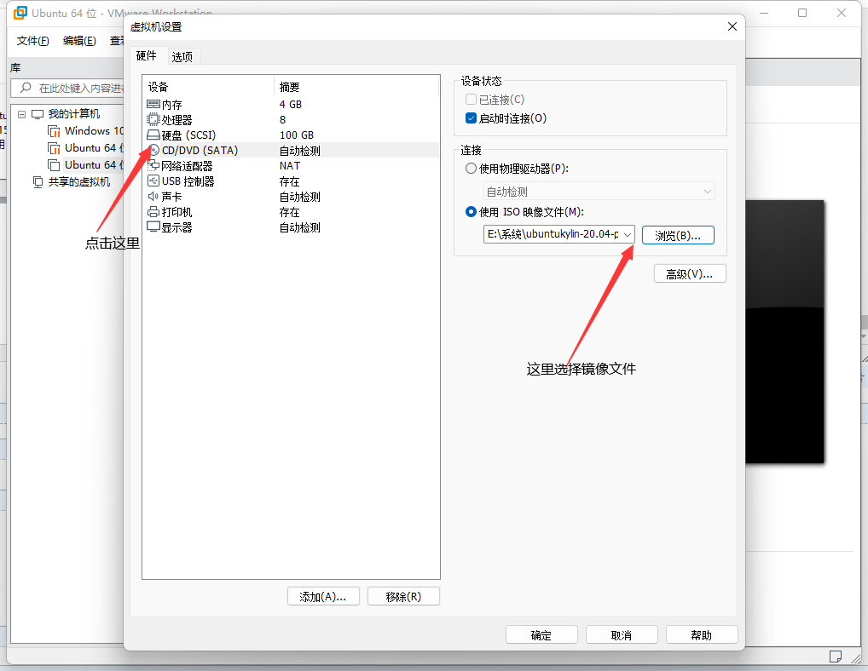Select the CD/DVD (SATA) device row

(x=292, y=151)
